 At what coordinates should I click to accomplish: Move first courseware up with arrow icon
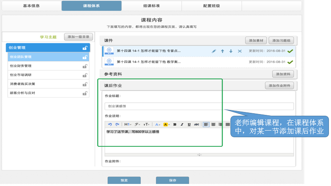(x=222, y=51)
